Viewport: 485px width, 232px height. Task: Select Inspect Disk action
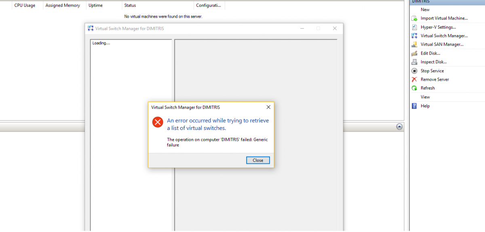pos(434,62)
